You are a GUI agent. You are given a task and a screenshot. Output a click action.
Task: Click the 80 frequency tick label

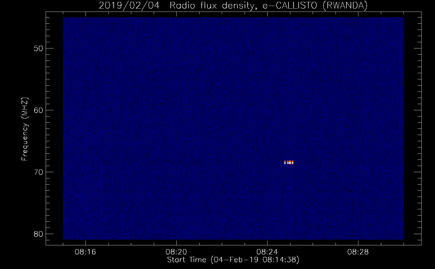(x=38, y=234)
